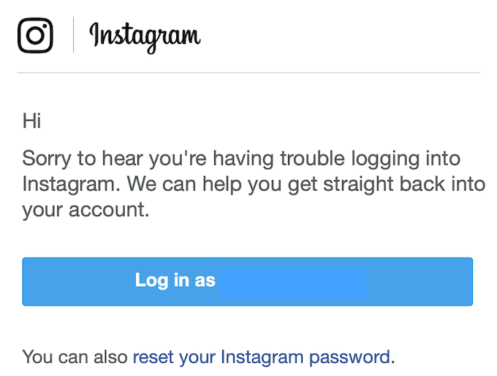Click the Instagram script wordmark
The width and height of the screenshot is (497, 376).
pos(145,35)
